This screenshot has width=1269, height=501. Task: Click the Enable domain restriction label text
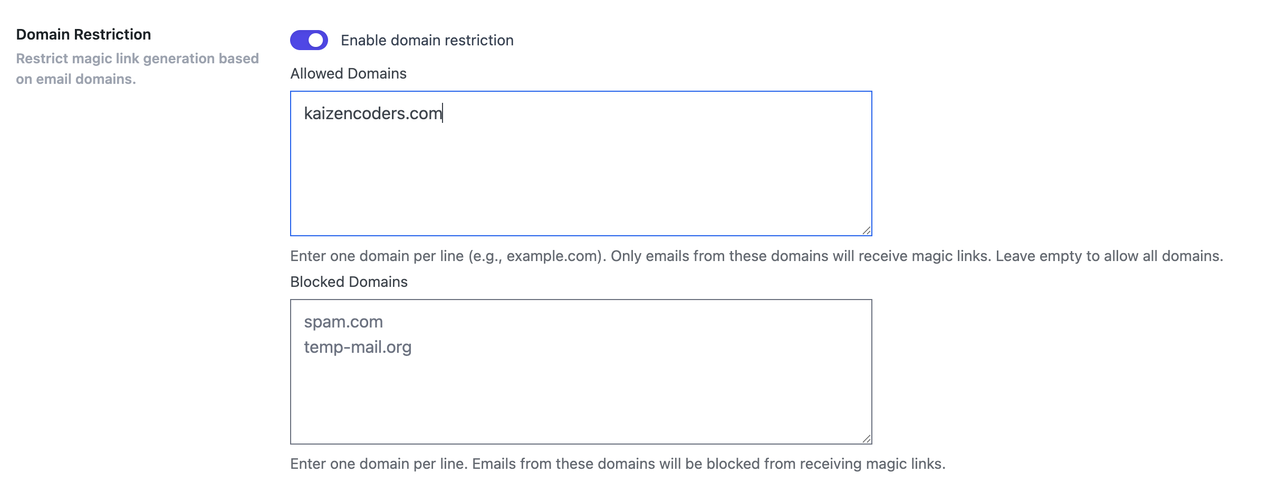[427, 40]
